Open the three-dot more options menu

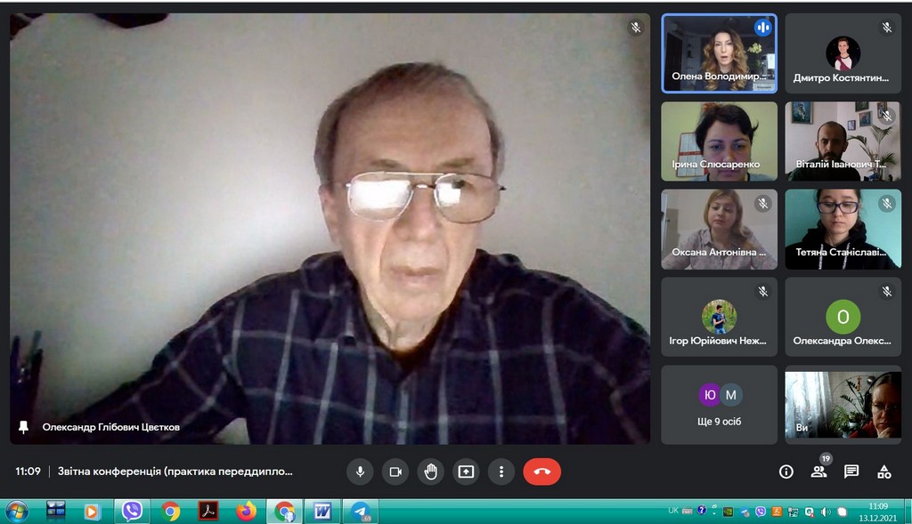501,472
